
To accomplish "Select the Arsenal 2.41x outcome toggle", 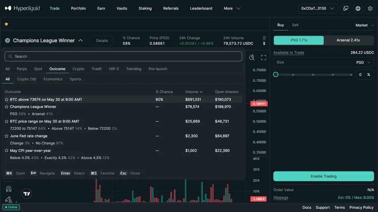I will click(349, 40).
